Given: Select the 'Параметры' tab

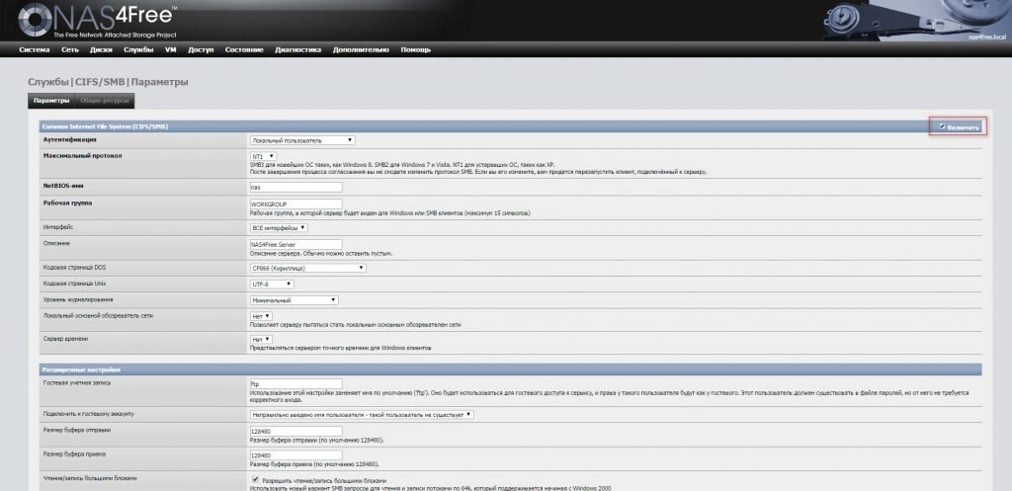Looking at the screenshot, I should click(51, 101).
